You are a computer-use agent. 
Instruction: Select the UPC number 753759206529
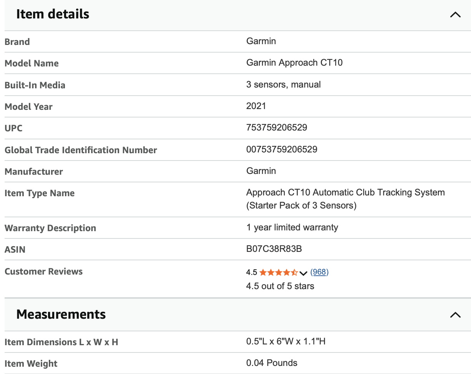point(277,127)
